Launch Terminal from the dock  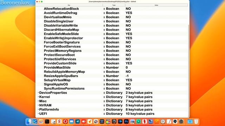click(47, 121)
